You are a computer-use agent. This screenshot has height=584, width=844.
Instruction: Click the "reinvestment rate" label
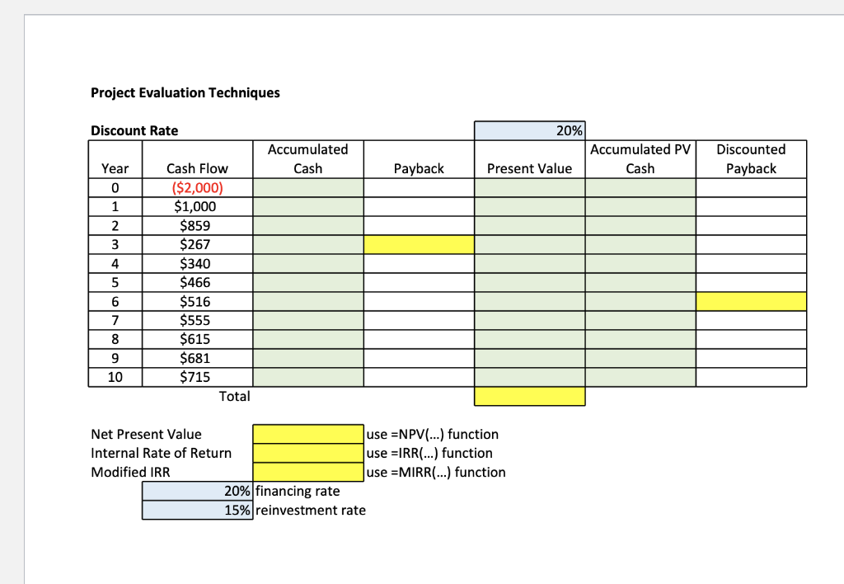[311, 511]
